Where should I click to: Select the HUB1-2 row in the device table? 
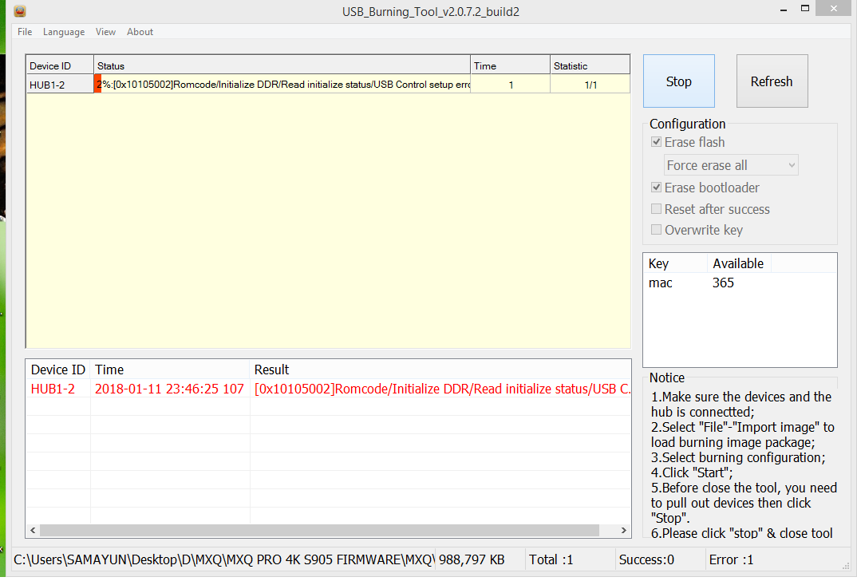pos(59,85)
